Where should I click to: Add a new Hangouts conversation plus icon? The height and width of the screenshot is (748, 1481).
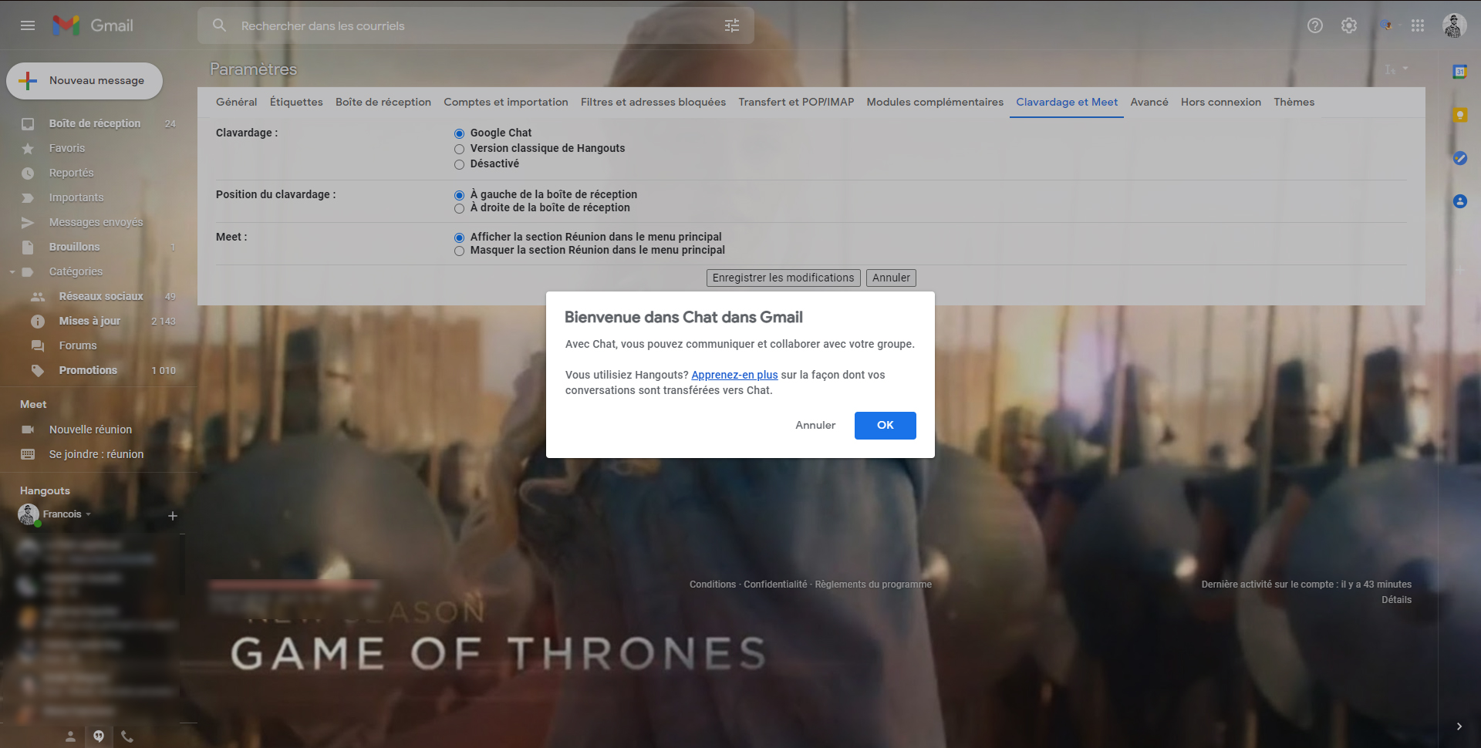tap(173, 516)
